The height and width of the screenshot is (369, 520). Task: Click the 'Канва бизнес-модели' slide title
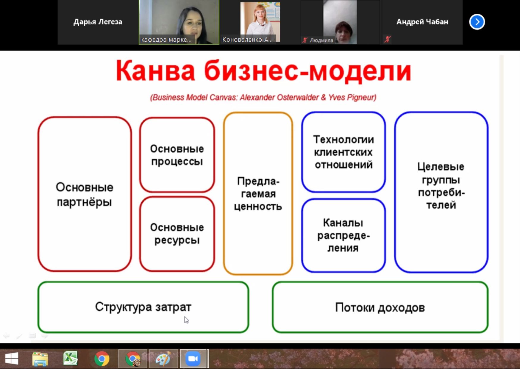263,71
